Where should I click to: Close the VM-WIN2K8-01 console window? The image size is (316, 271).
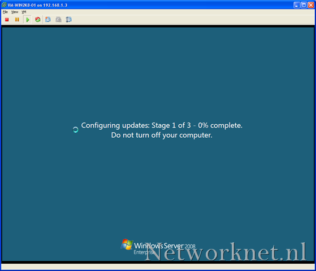311,5
